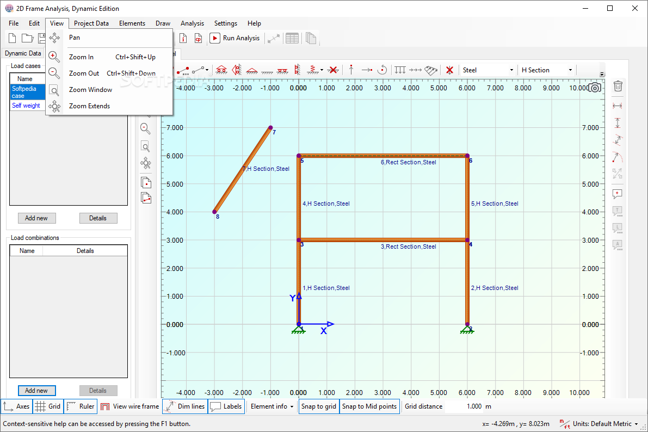The image size is (648, 432).
Task: Add a vertical dimension line
Action: click(618, 123)
